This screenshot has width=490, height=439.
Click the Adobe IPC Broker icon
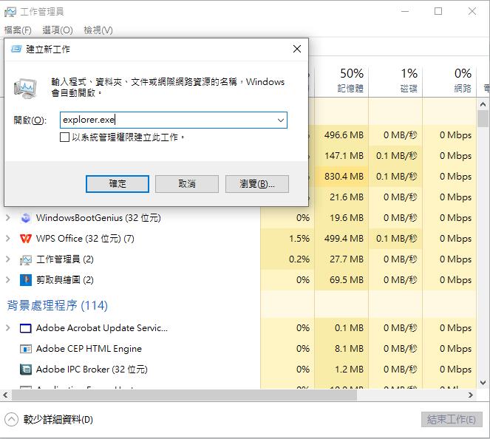pyautogui.click(x=26, y=370)
